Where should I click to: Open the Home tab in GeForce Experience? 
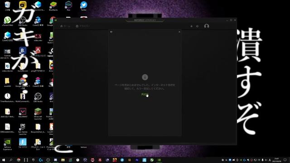(65, 26)
